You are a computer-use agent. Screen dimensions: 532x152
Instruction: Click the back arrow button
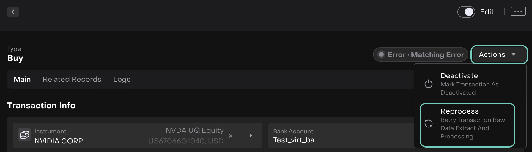click(x=13, y=12)
